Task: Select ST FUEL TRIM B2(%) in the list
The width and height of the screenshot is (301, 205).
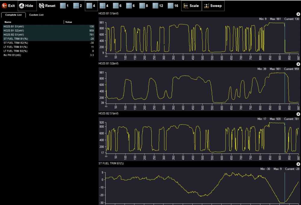Action: pyautogui.click(x=16, y=43)
